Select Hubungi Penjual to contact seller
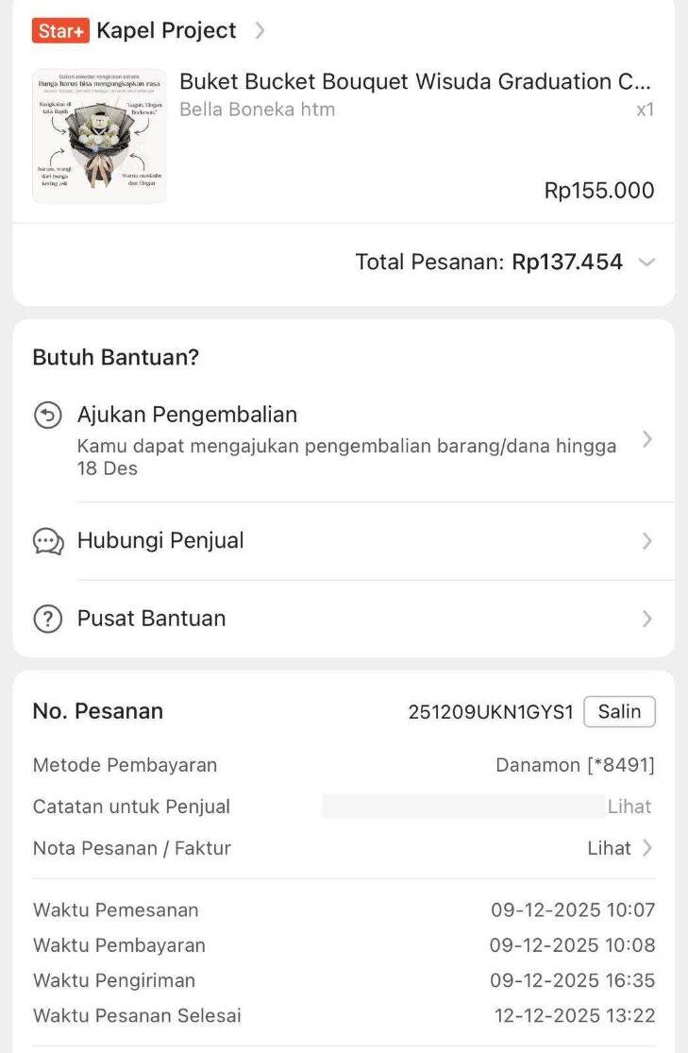The image size is (688, 1053). (160, 541)
